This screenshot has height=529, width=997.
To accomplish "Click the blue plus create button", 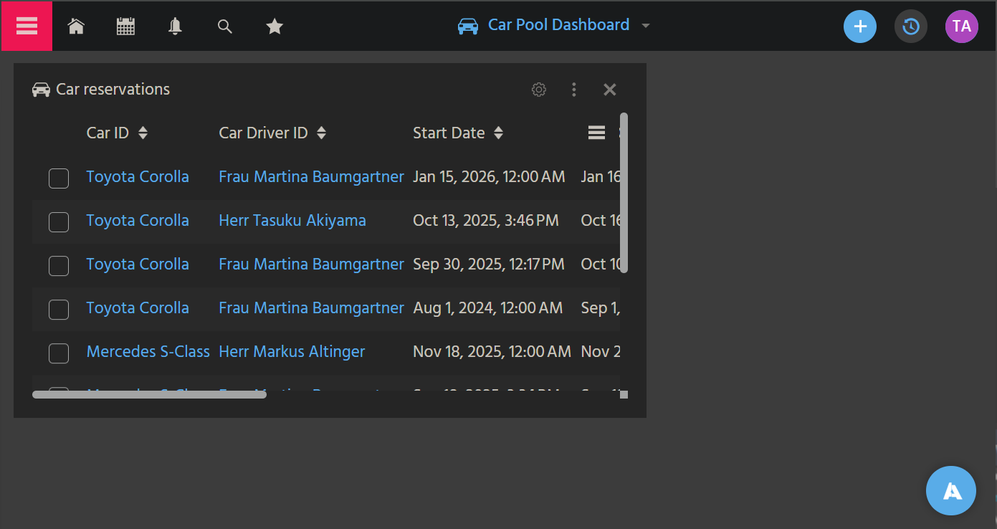I will [859, 27].
